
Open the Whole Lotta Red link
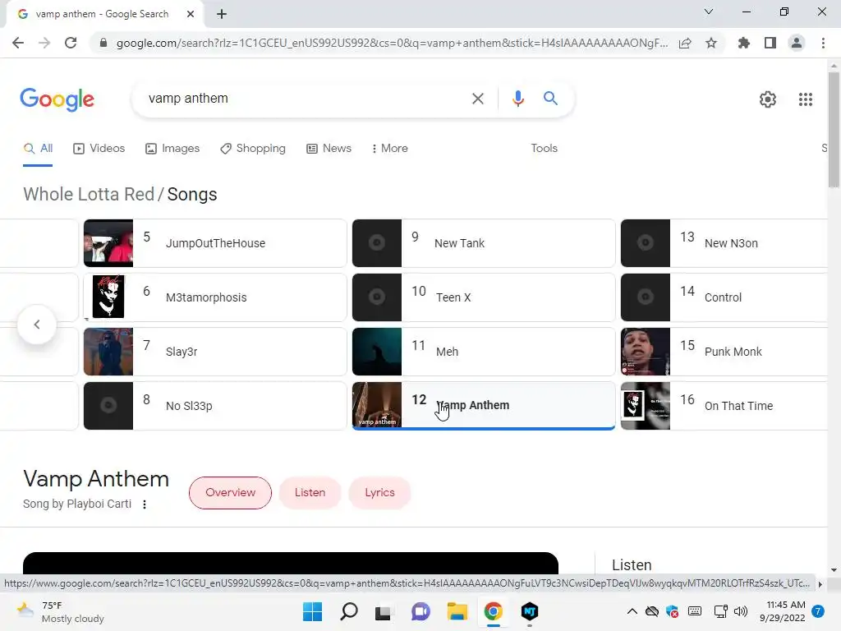[x=89, y=194]
